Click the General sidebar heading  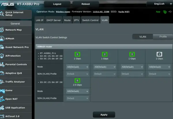pyautogui.click(x=15, y=24)
